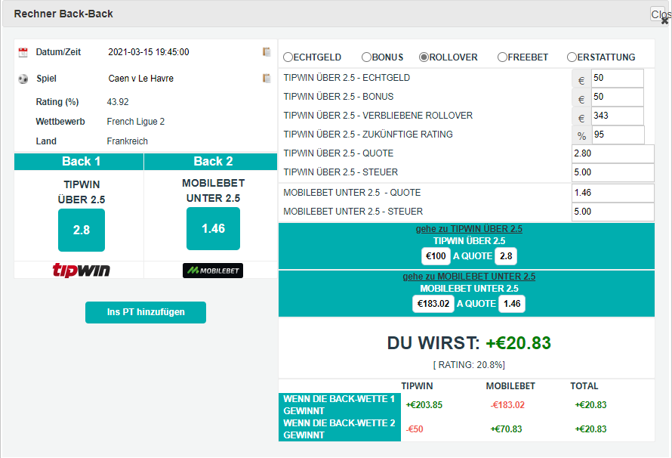Edit the Mobilebet Unter 2.5 Steuer field
The width and height of the screenshot is (672, 458).
[613, 212]
